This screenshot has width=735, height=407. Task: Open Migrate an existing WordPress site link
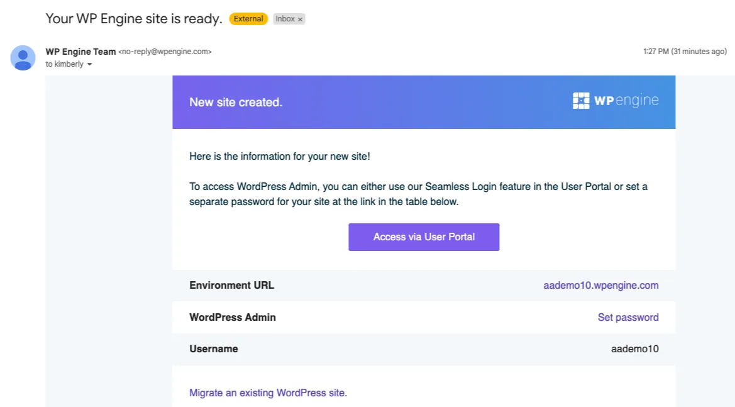(x=268, y=393)
